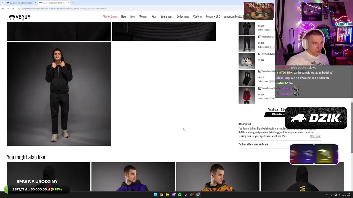Open site information icon in address bar
This screenshot has height=198, width=353.
(19, 9)
